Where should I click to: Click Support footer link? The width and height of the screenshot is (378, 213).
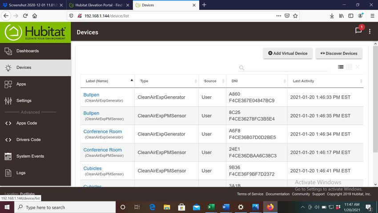click(318, 194)
